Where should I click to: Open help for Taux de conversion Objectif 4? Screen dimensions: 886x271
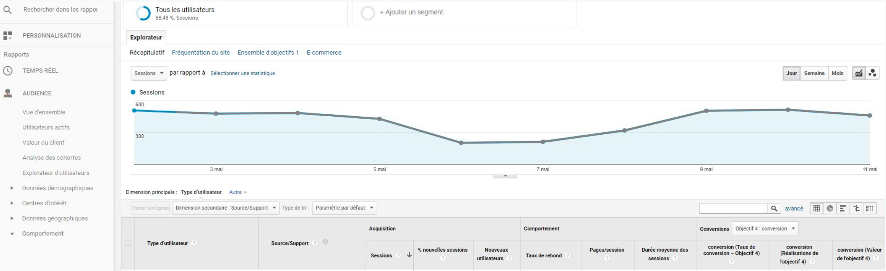[x=731, y=261]
